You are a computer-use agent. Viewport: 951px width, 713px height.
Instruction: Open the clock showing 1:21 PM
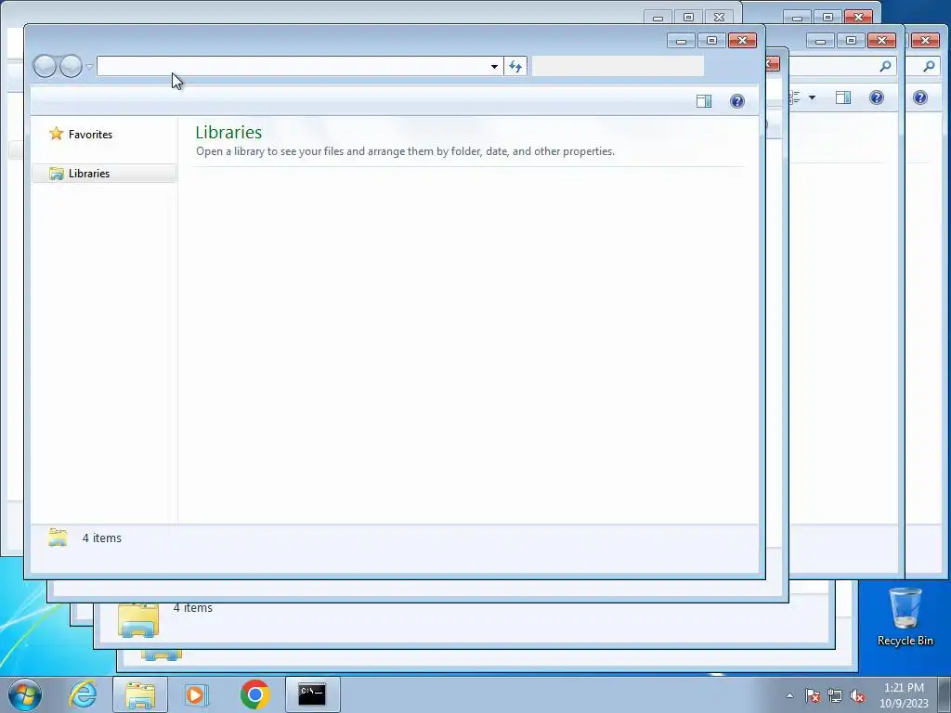click(904, 695)
